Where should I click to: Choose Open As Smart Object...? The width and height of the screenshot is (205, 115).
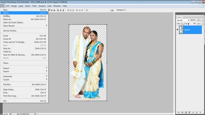click(24, 23)
